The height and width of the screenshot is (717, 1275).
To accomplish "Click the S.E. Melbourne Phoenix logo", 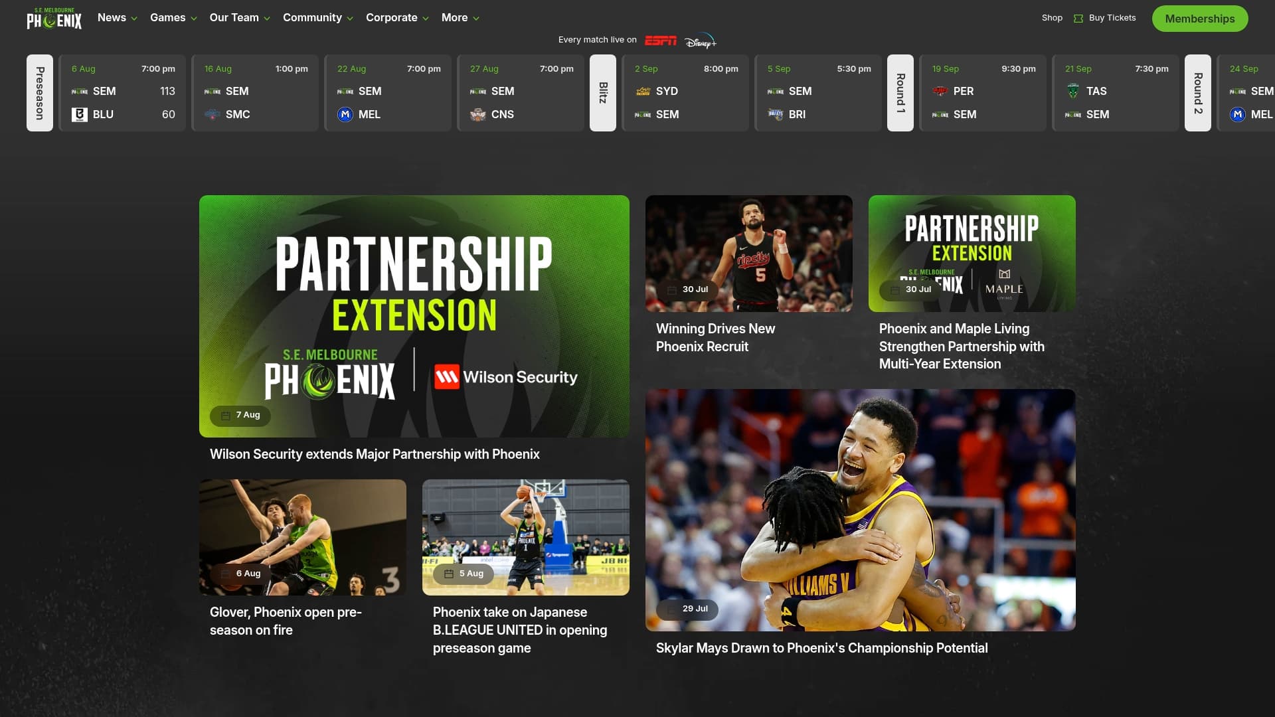I will [54, 19].
